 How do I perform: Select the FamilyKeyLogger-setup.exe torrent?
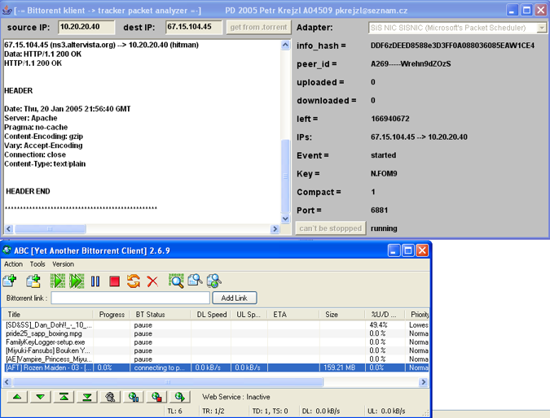[216, 342]
